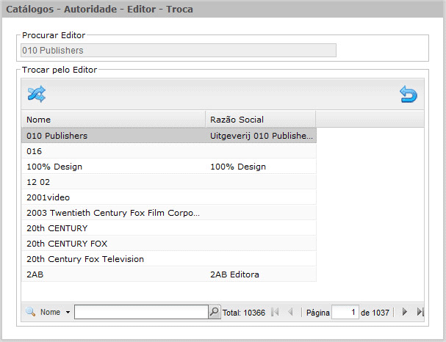The width and height of the screenshot is (446, 342).
Task: Click the Procurar Editor text field
Action: coord(179,51)
